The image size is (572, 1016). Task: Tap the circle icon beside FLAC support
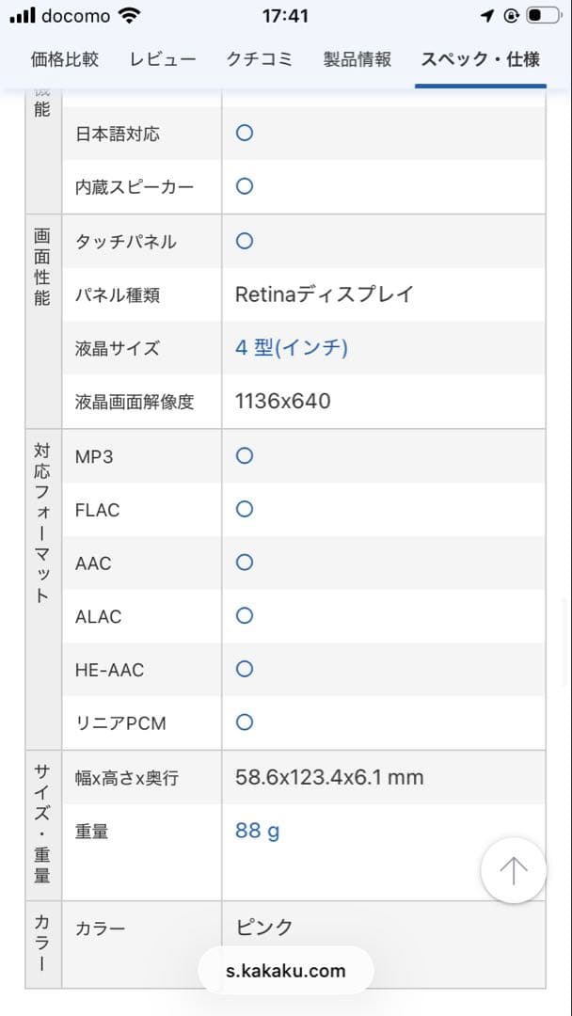[x=244, y=509]
